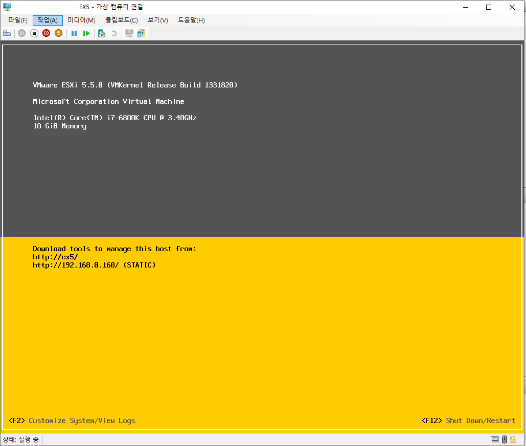Screen dimensions: 526x446
Task: Click the 상태: 실행 중 status text
Action: click(21, 439)
